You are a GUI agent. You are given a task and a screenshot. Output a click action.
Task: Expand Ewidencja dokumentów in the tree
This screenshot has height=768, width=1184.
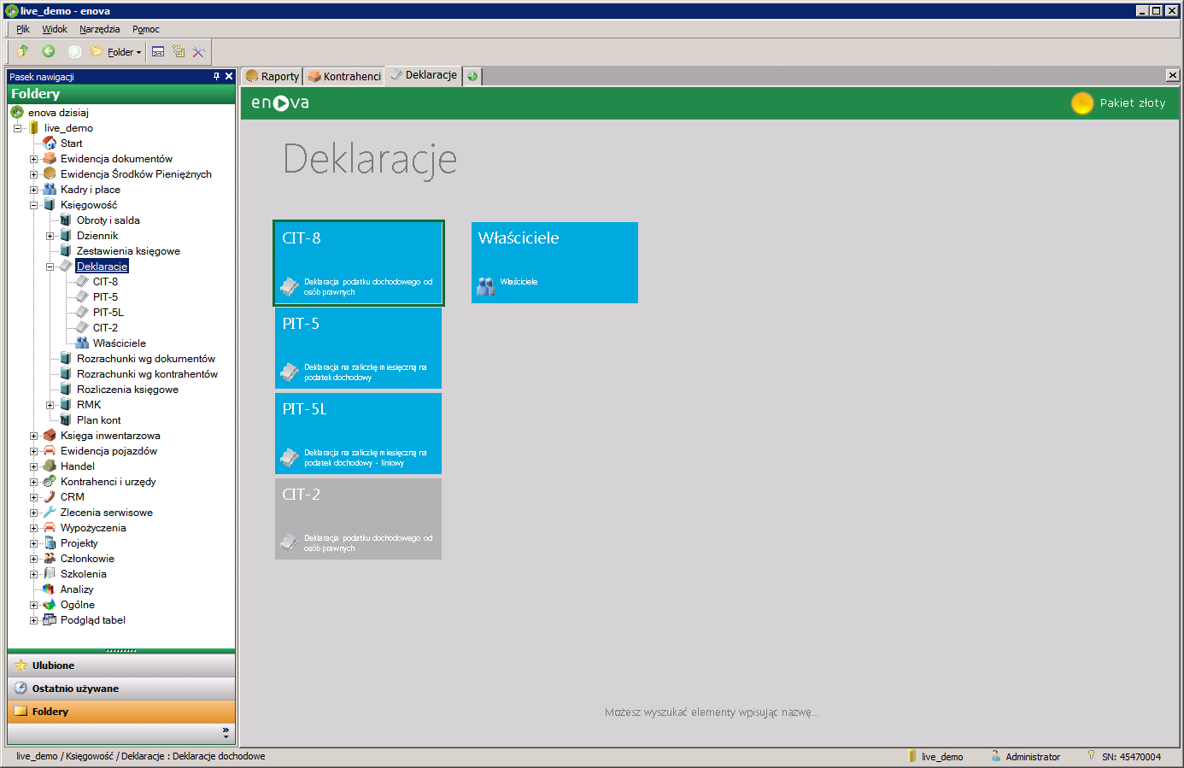coord(33,159)
